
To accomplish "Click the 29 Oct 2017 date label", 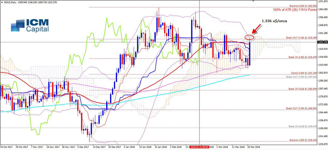I will click(22, 146).
